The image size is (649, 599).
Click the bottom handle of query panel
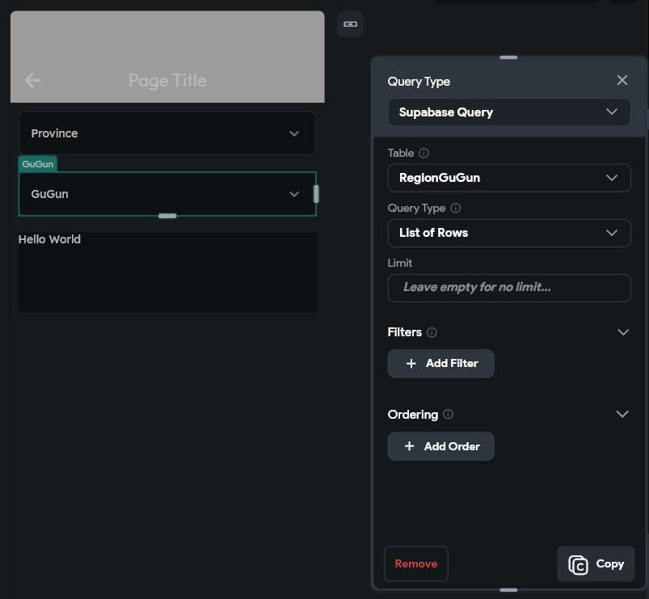(x=508, y=590)
